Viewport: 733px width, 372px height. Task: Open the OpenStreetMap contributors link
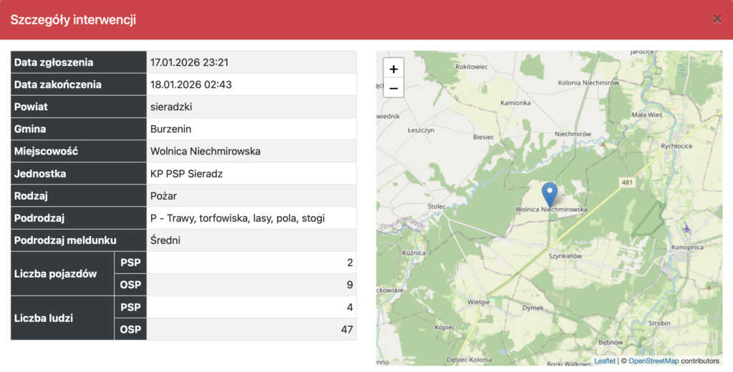pos(653,361)
